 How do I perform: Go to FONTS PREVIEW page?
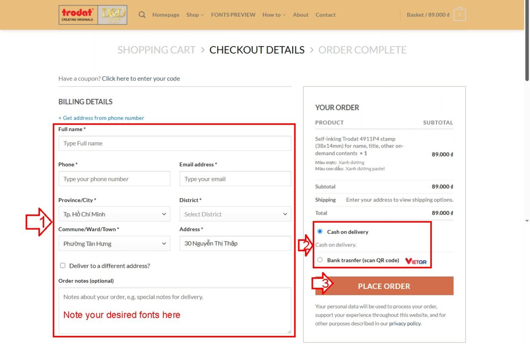(233, 15)
